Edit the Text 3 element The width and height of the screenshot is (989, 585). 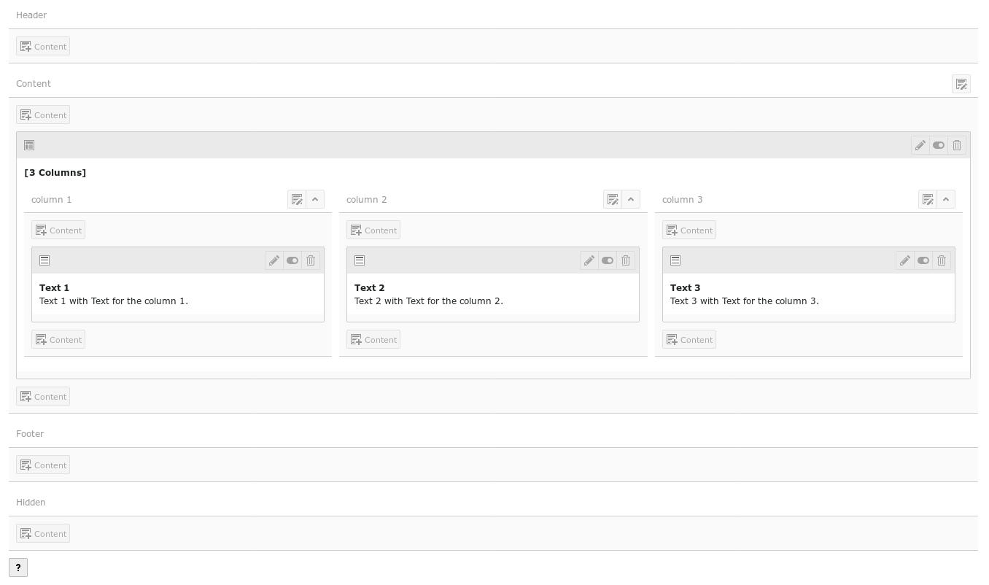(905, 260)
